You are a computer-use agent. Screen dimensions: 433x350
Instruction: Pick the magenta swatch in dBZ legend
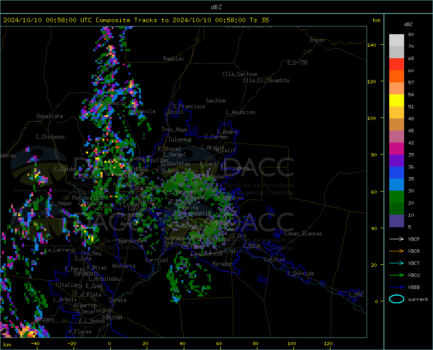[396, 149]
